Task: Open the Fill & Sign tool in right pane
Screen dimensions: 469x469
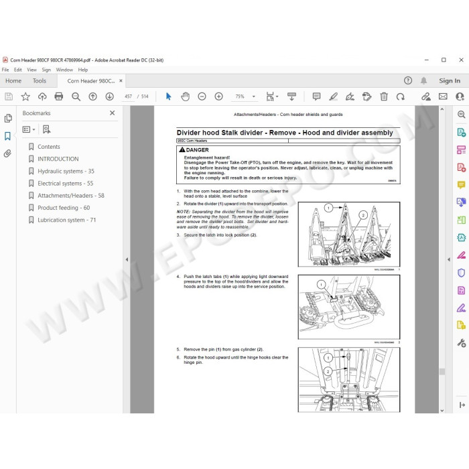Action: [461, 308]
